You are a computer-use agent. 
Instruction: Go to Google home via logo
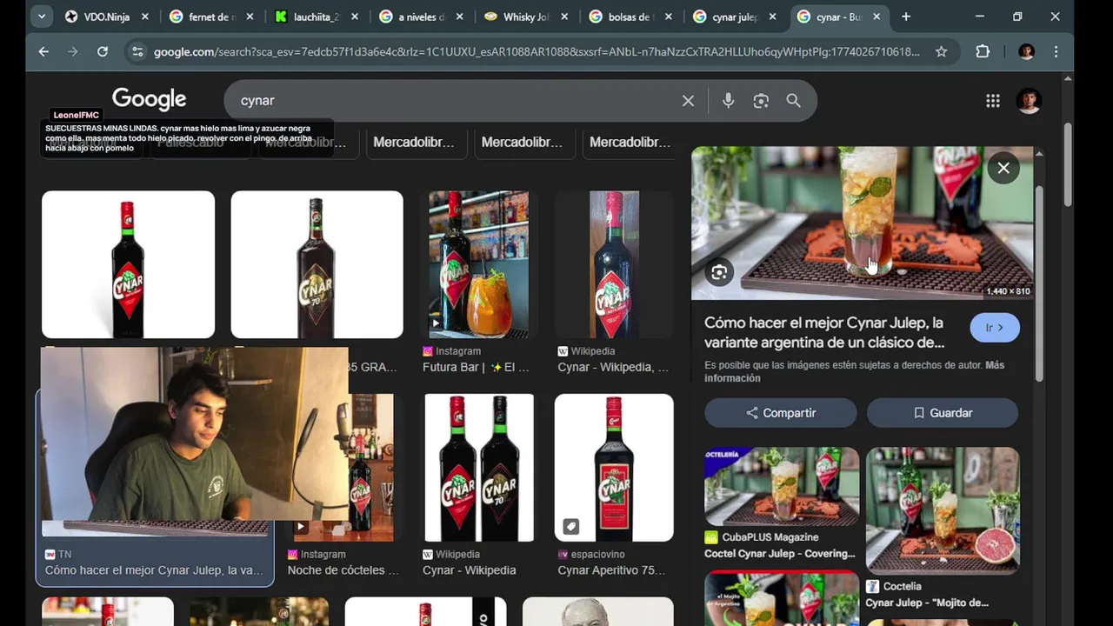149,99
